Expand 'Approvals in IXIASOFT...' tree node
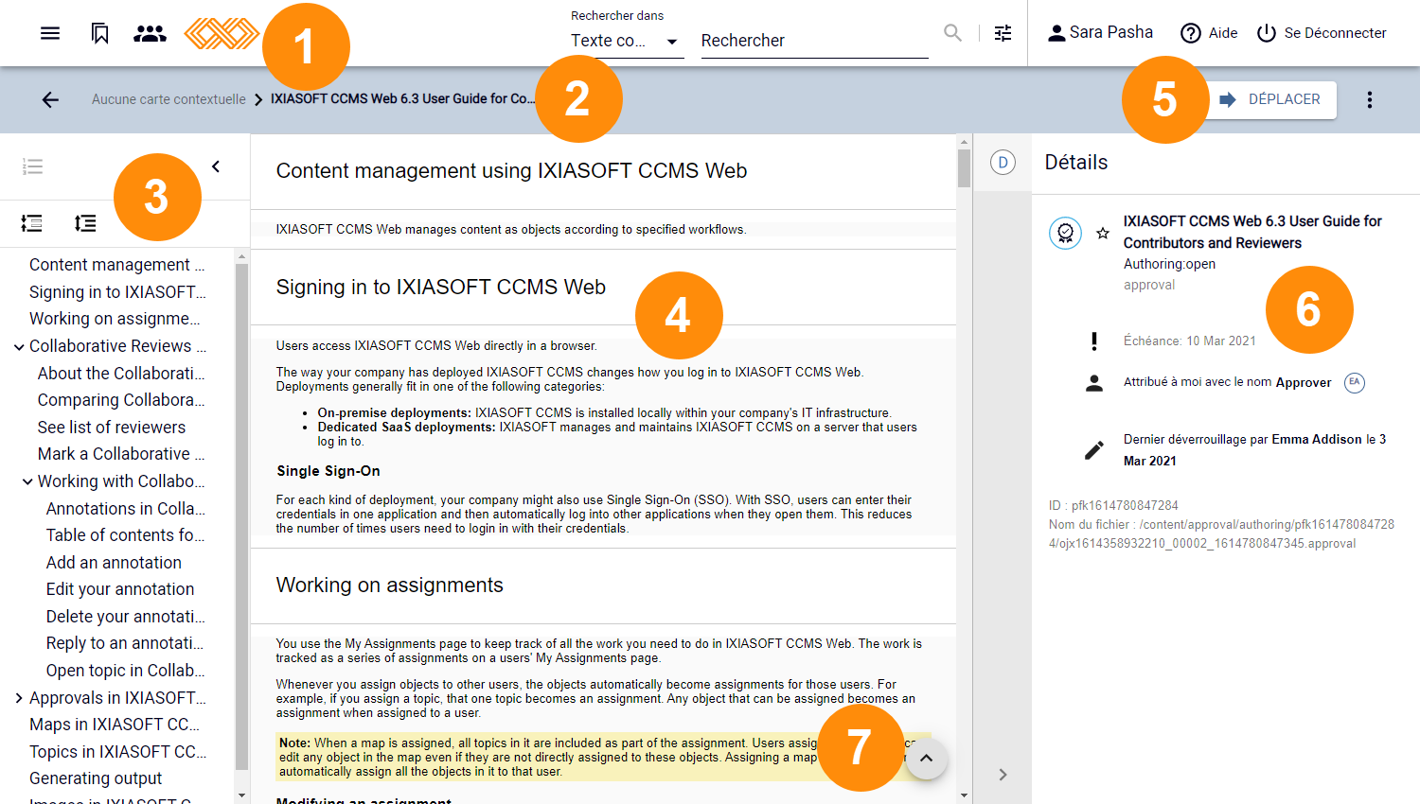This screenshot has width=1420, height=804. (x=18, y=698)
